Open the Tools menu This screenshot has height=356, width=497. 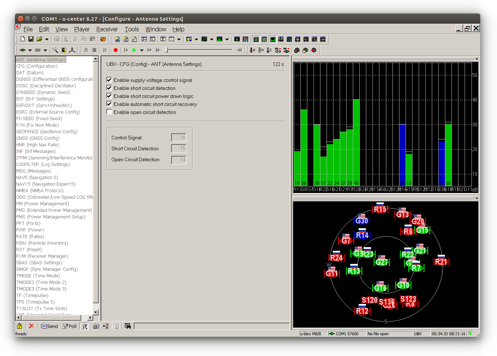(132, 29)
